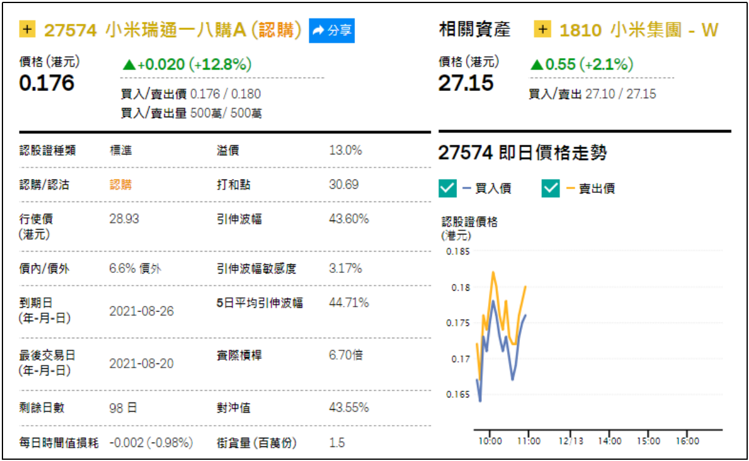The width and height of the screenshot is (749, 461).
Task: Click the 0.55 (+2.1%) change value
Action: click(x=582, y=64)
